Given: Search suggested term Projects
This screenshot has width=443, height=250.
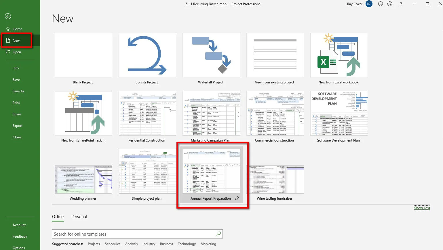Looking at the screenshot, I should click(x=94, y=244).
